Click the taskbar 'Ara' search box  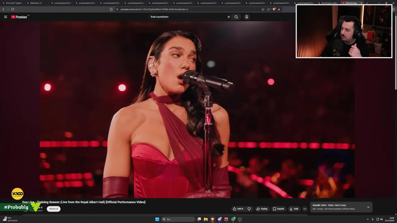pos(178,219)
